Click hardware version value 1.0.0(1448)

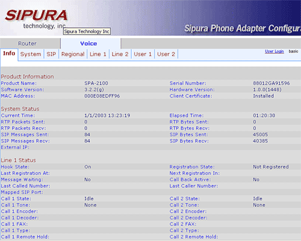pos(267,90)
